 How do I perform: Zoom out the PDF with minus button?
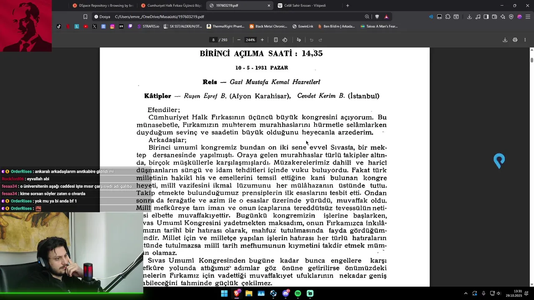239,40
